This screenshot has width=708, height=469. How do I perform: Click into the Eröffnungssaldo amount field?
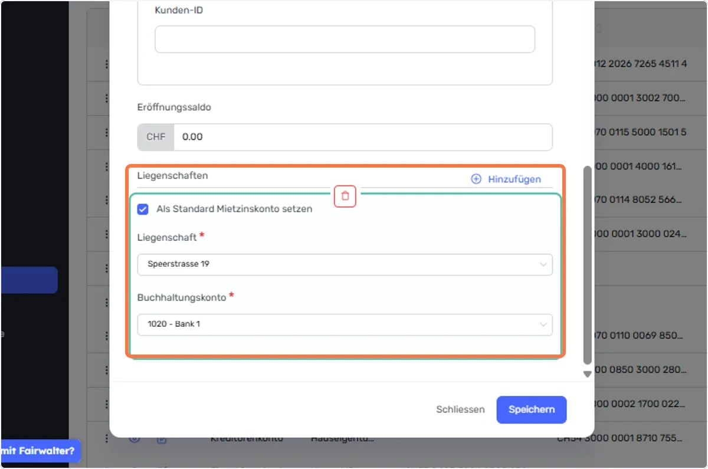click(363, 137)
